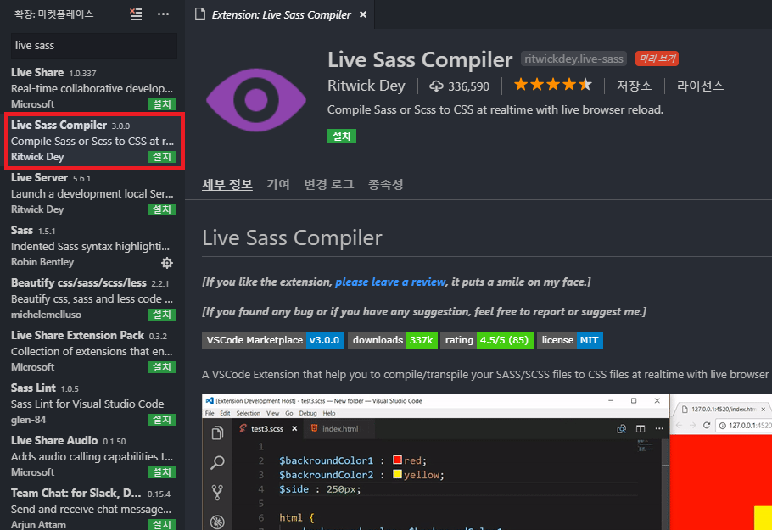Click the embedded browser address bar 127.0.0.1:4520
The width and height of the screenshot is (772, 530).
[744, 425]
